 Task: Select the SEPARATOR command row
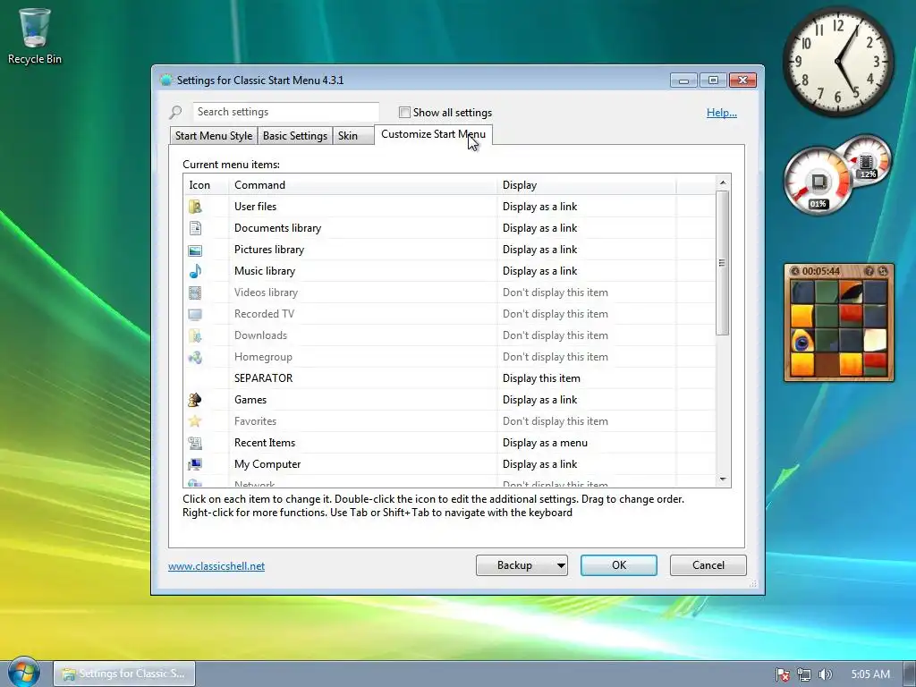click(449, 378)
